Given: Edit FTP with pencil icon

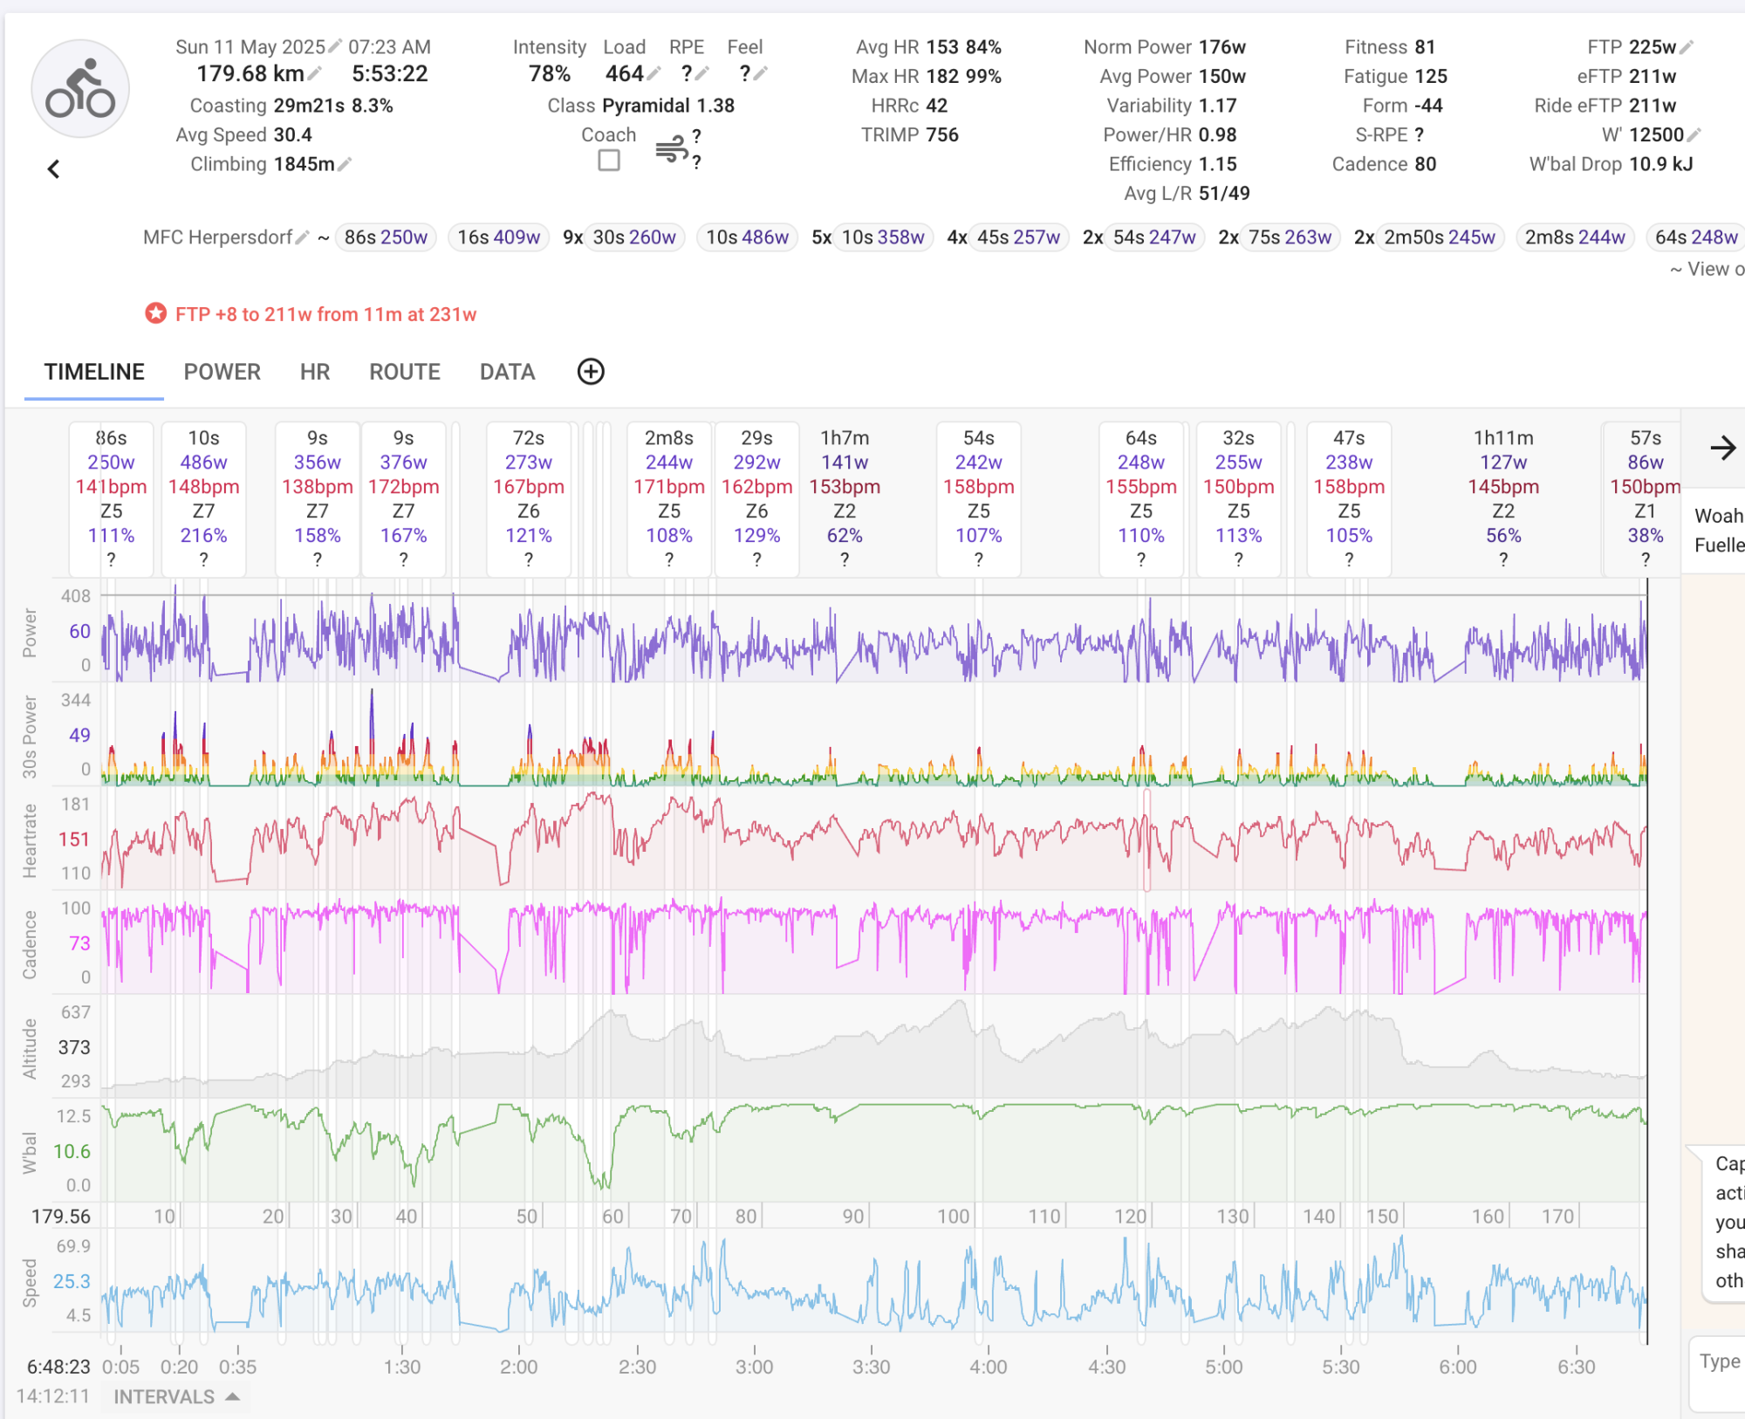Looking at the screenshot, I should tap(1687, 47).
